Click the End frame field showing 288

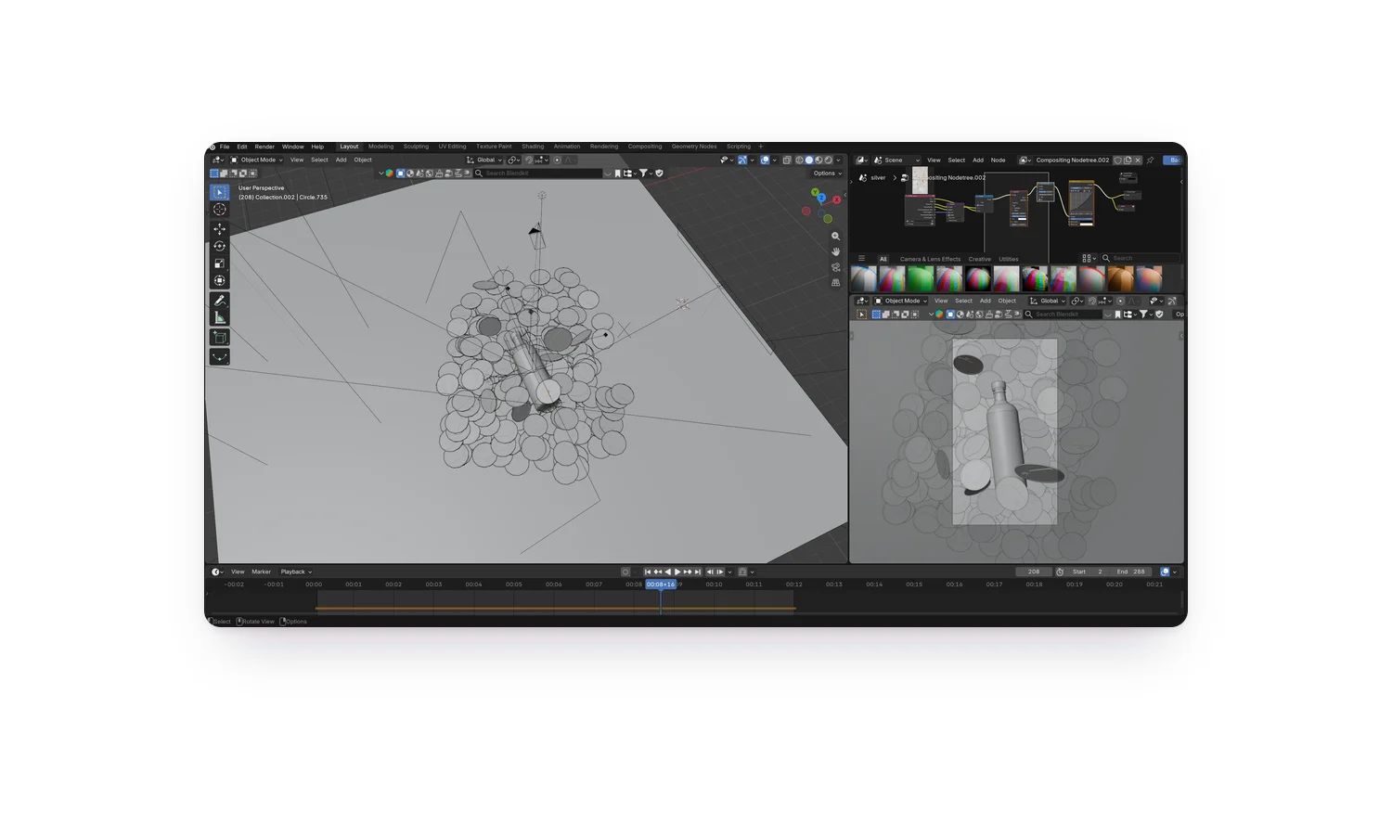click(1131, 572)
